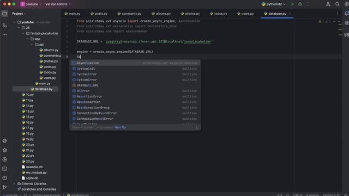Viewport: 349px width, 196px height.
Task: Click fastapi-placeholder in breadcrumb bar
Action: pos(46,195)
